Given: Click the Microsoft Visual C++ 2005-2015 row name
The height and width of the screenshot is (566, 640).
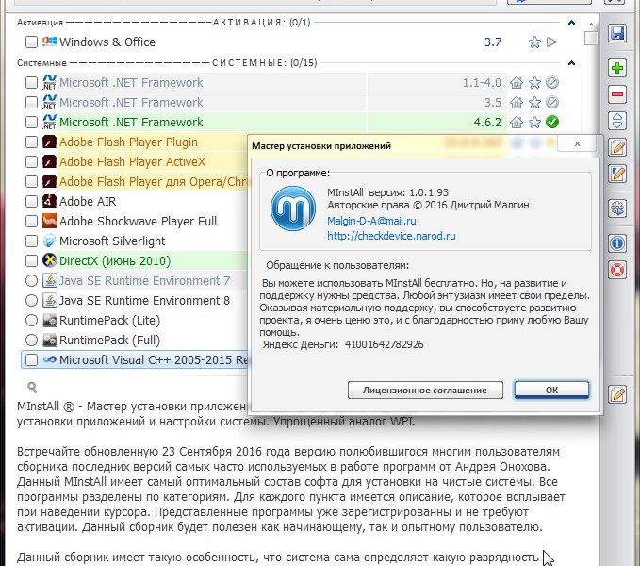Looking at the screenshot, I should pyautogui.click(x=154, y=359).
